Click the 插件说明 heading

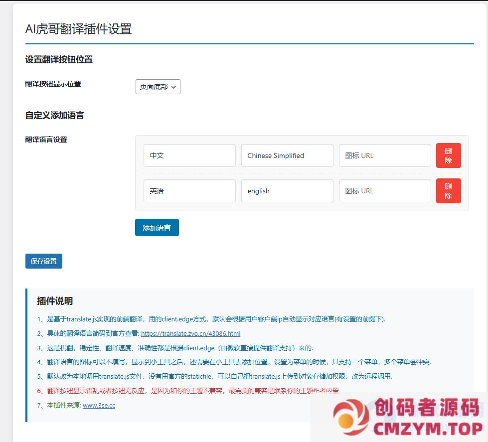(x=55, y=301)
